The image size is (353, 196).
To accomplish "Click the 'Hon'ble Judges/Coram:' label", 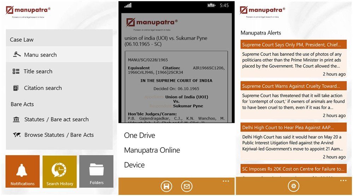I will tap(152, 114).
